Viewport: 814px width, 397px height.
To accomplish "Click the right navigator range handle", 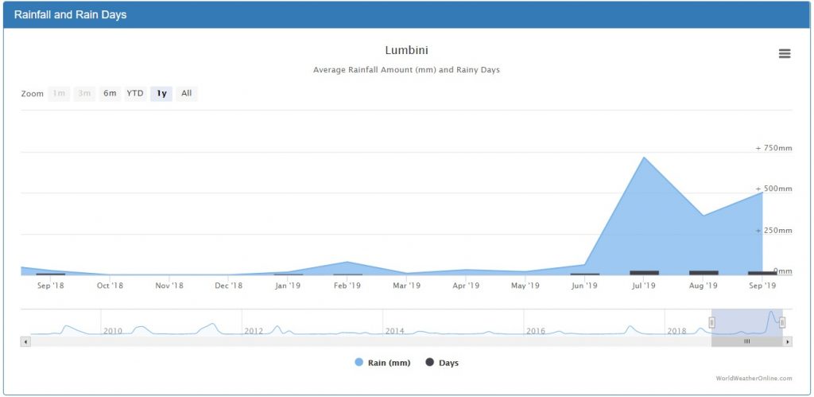I will click(782, 322).
